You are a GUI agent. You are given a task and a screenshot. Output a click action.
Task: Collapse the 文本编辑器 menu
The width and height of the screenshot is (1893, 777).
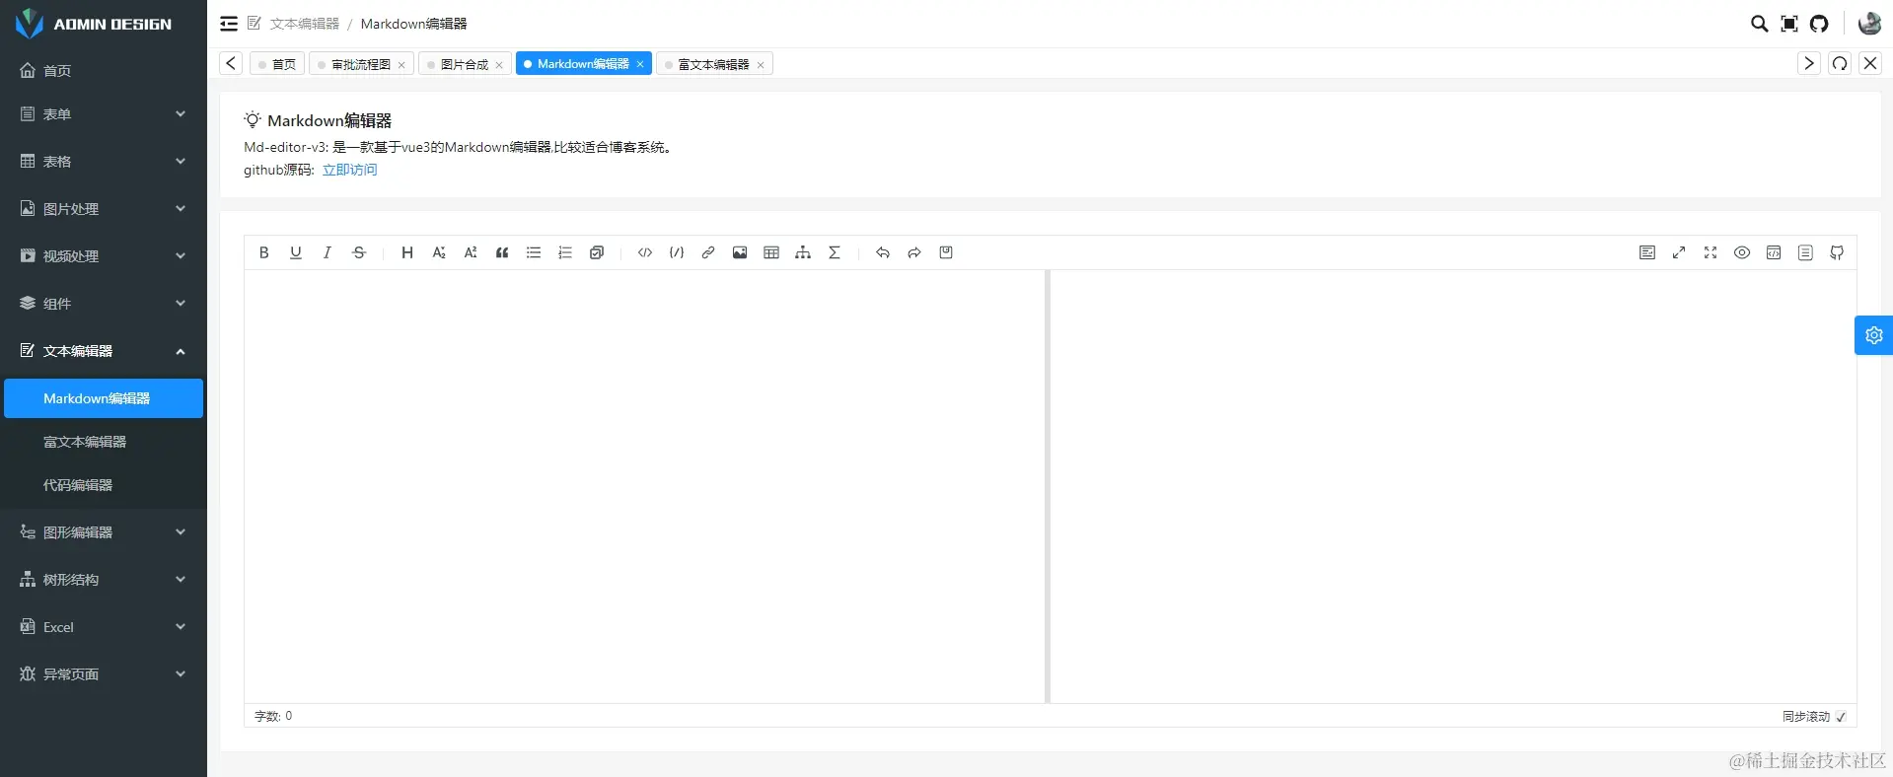coord(104,351)
